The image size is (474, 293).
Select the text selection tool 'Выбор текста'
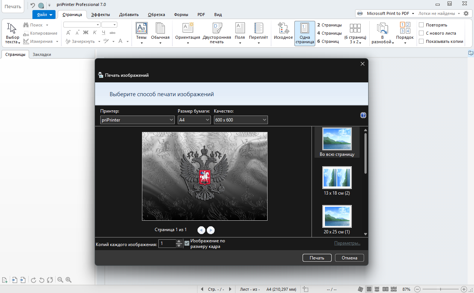point(12,34)
